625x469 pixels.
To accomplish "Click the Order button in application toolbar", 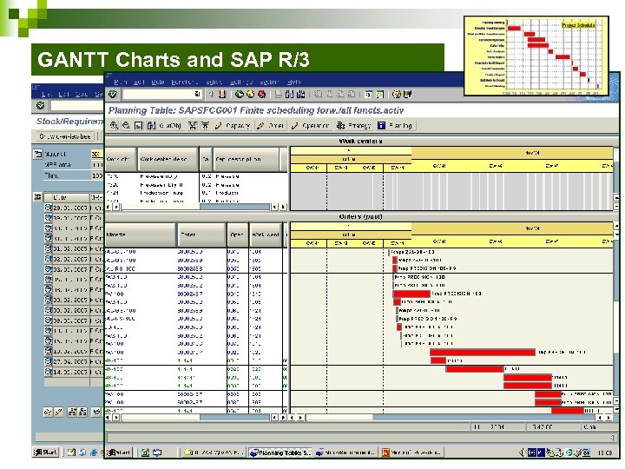I will (x=271, y=126).
